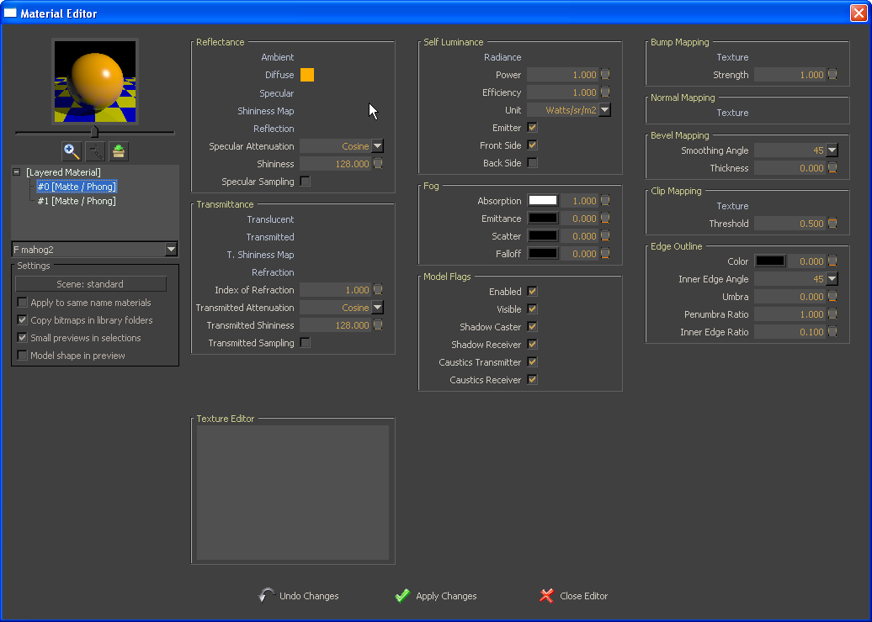This screenshot has height=622, width=872.
Task: Click the green Apply Changes checkmark icon
Action: tap(402, 595)
